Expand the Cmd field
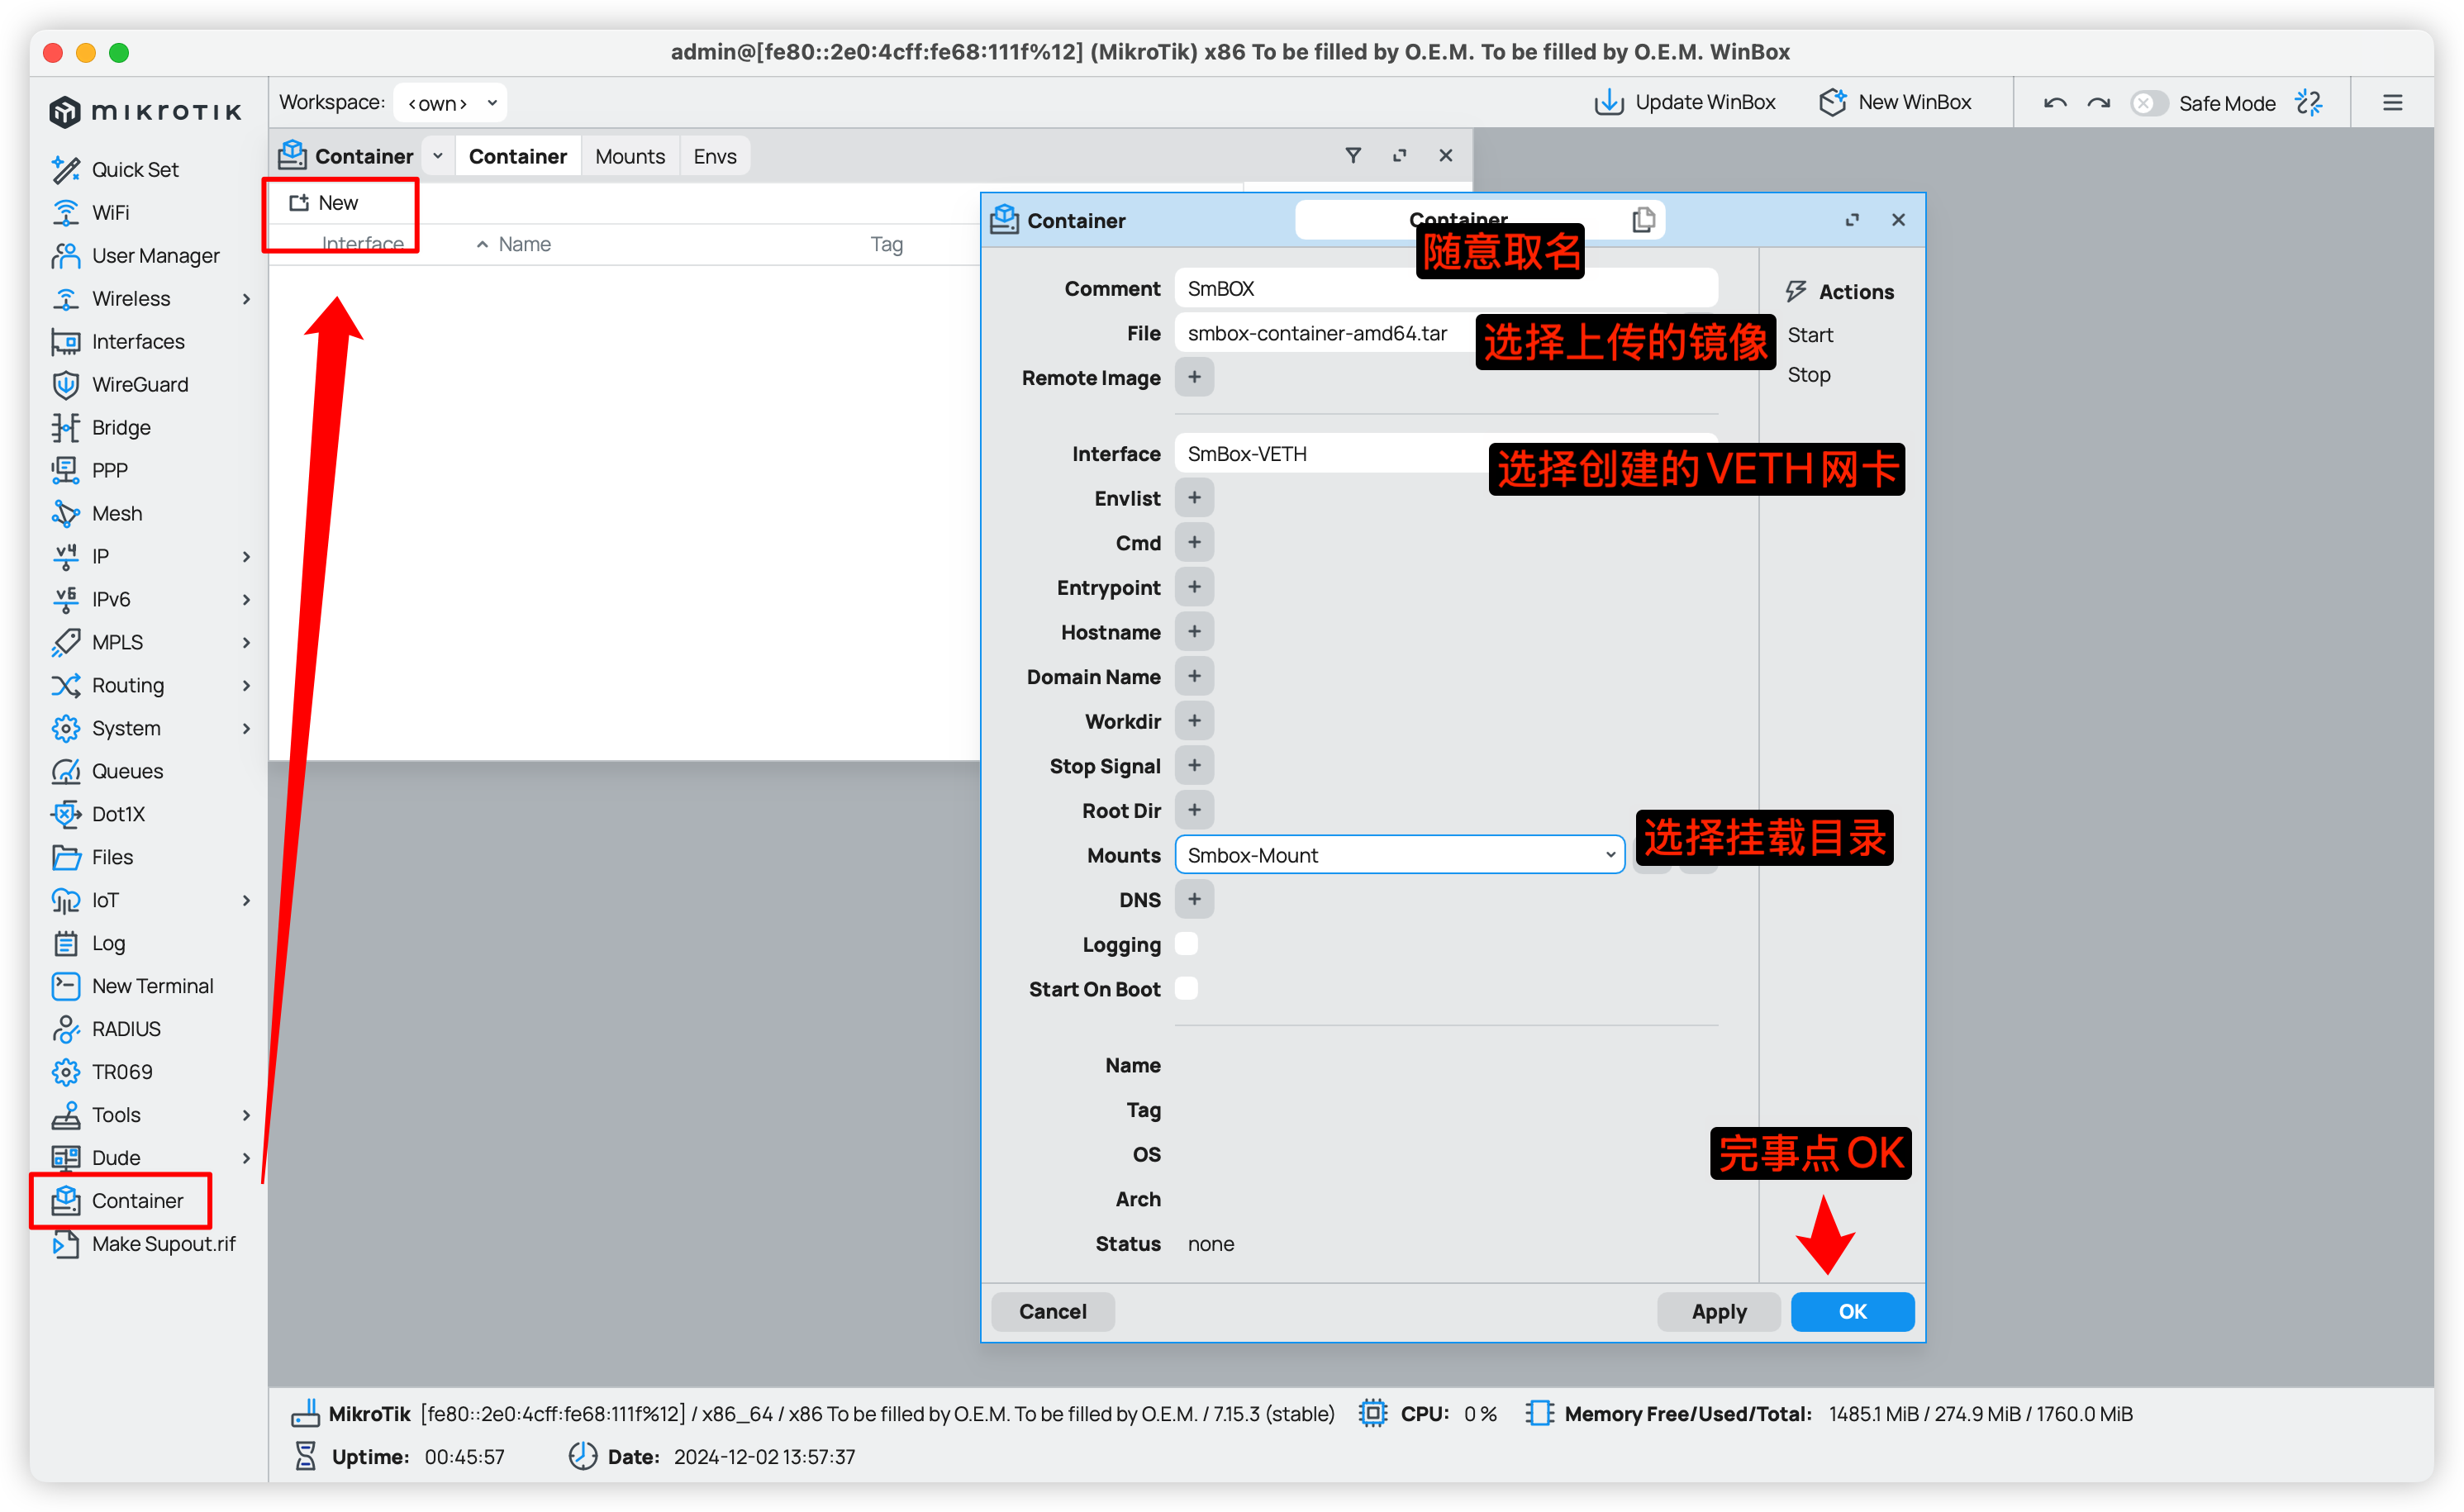Viewport: 2464px width, 1512px height. point(1194,542)
